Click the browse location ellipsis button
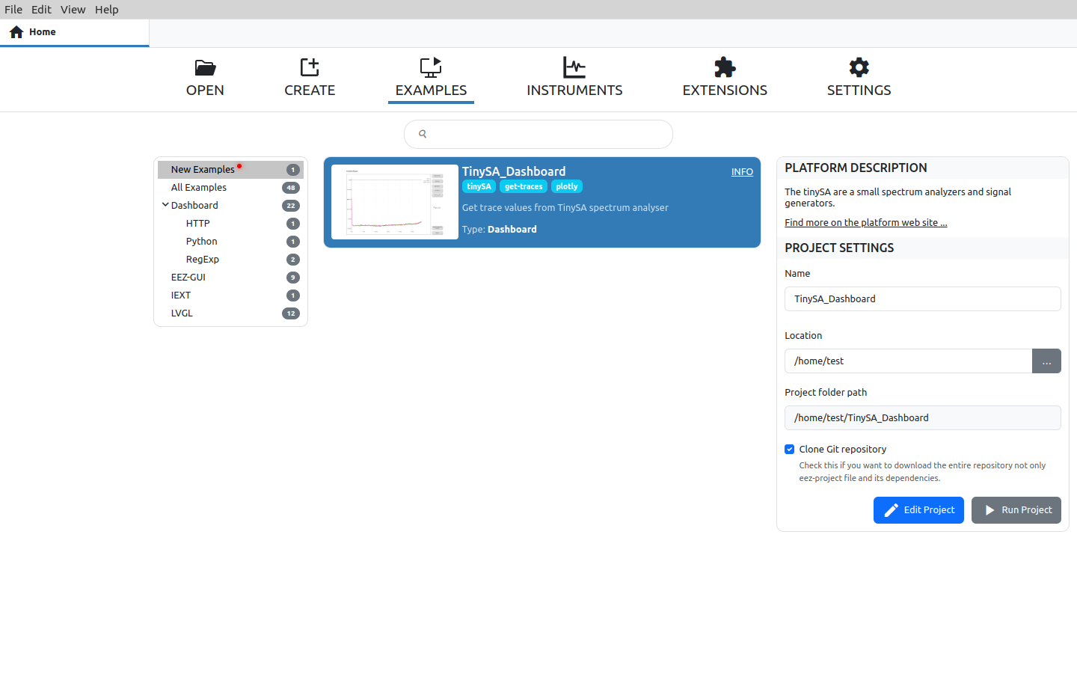The width and height of the screenshot is (1077, 680). [x=1047, y=361]
